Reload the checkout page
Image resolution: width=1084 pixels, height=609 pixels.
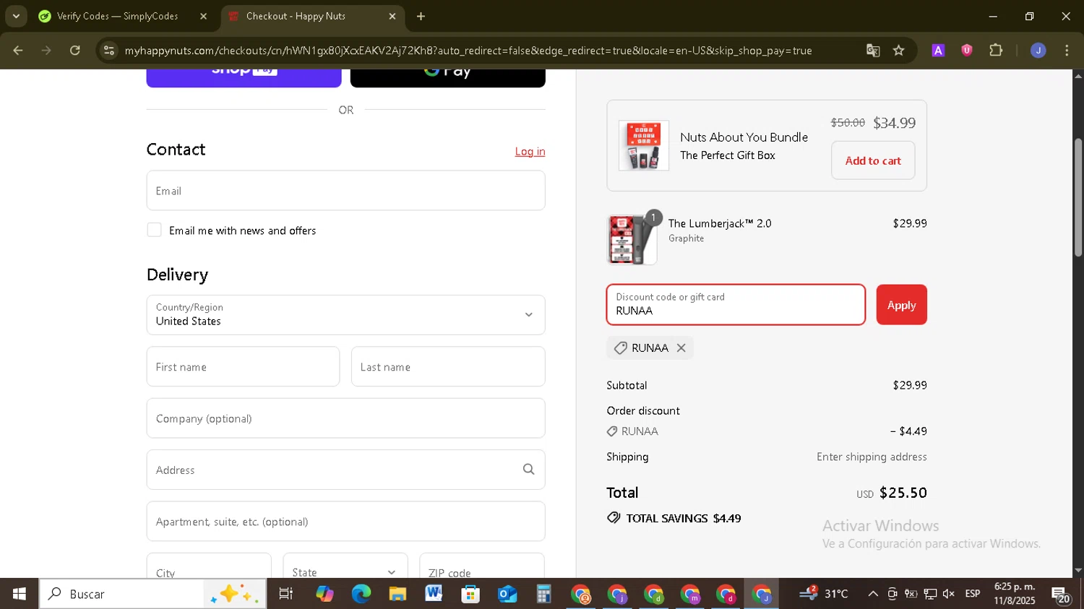75,51
